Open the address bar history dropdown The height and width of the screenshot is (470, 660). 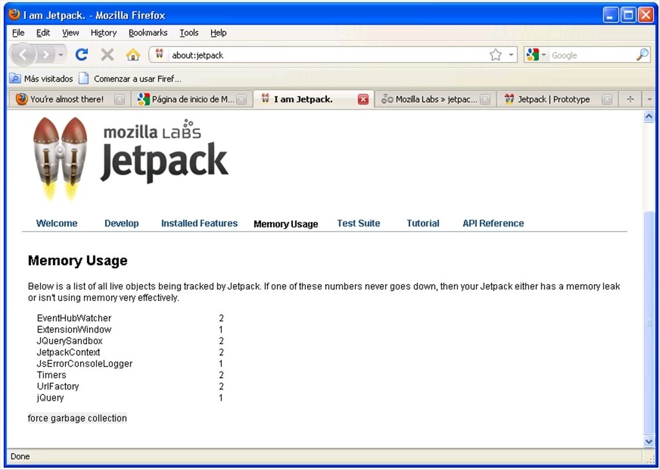[x=511, y=55]
